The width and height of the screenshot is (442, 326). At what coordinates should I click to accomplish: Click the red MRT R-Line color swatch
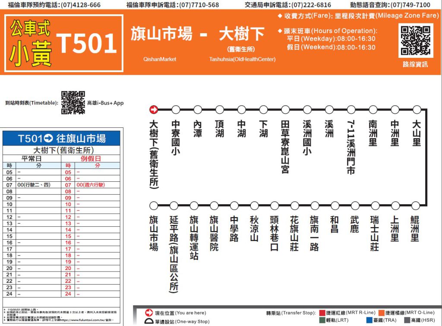pyautogui.click(x=322, y=313)
